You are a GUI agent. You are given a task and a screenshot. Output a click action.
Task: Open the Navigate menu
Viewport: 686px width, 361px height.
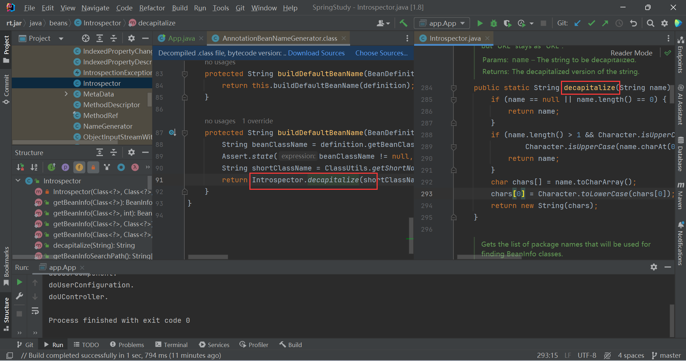(x=95, y=8)
